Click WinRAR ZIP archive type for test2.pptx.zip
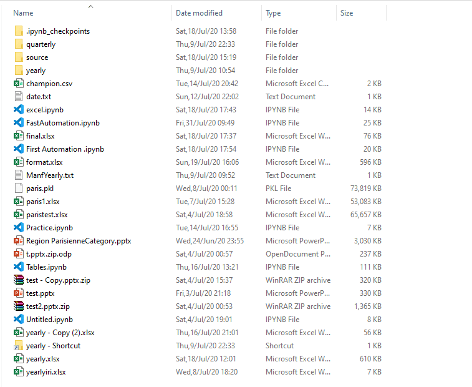 298,306
